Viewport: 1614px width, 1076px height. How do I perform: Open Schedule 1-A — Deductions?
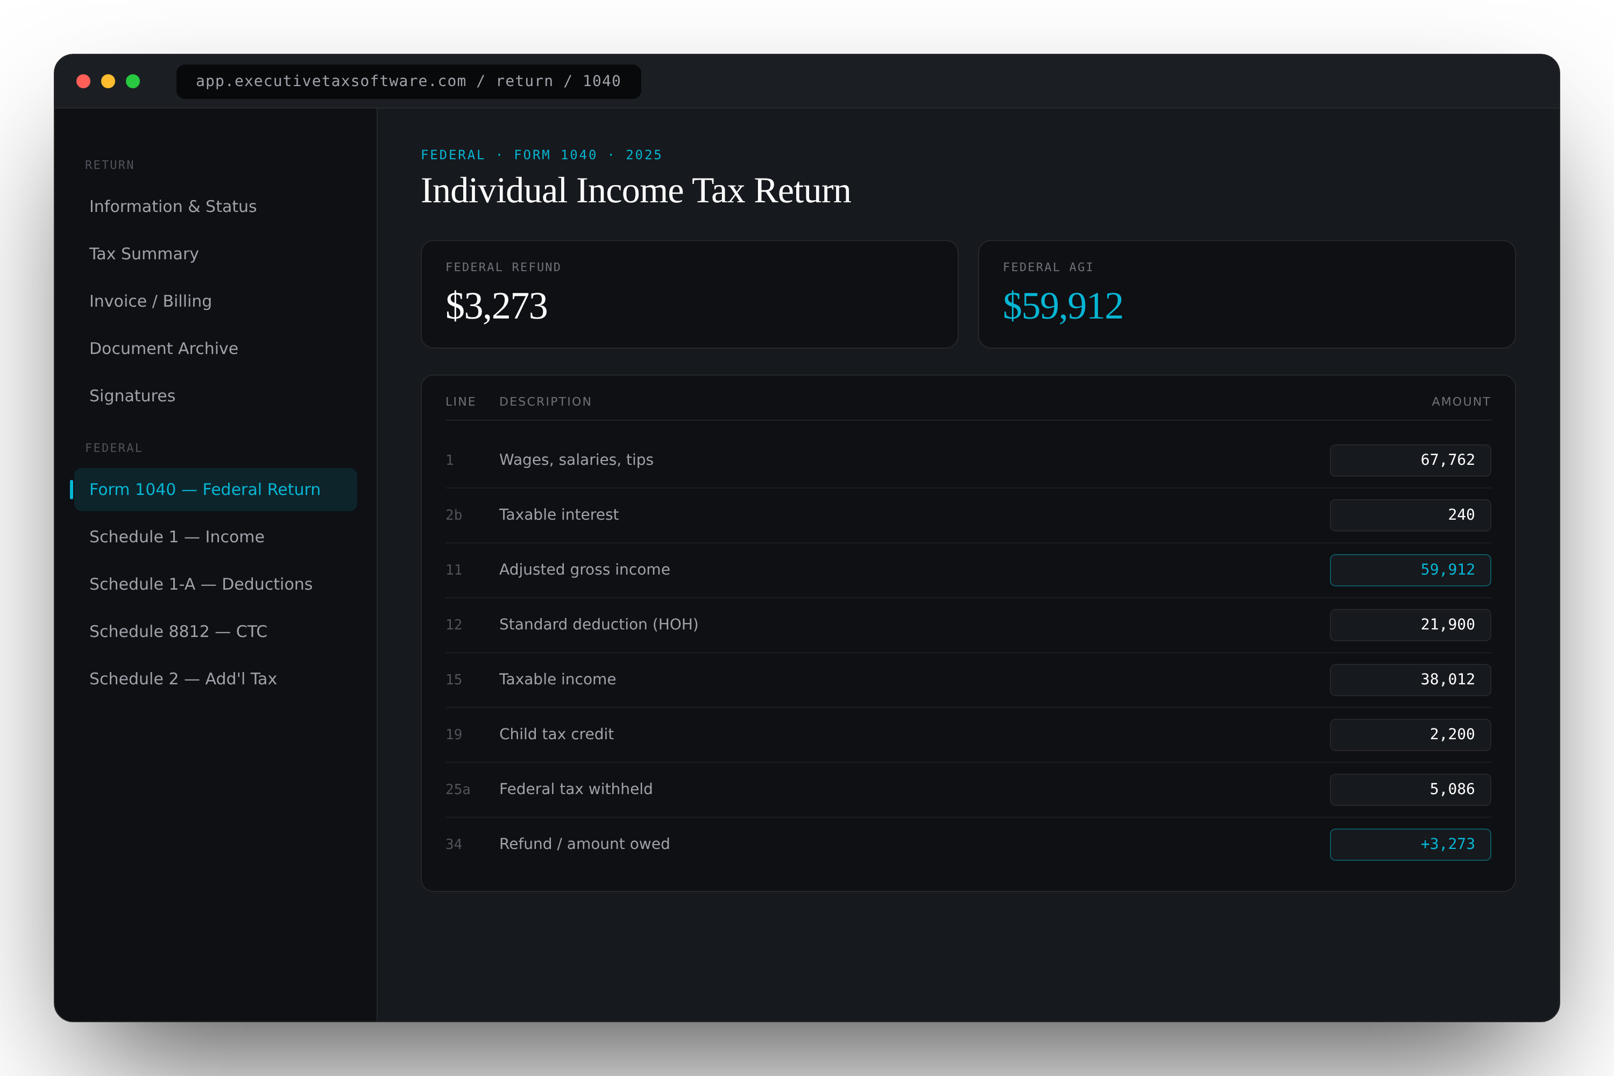point(216,584)
